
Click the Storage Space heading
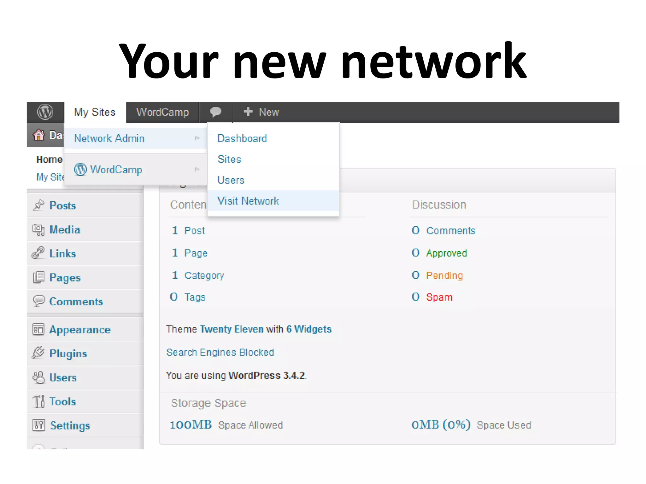208,403
